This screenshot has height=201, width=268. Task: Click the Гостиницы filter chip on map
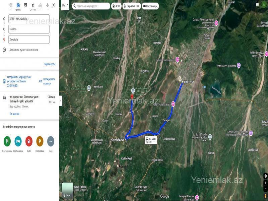tap(150, 6)
